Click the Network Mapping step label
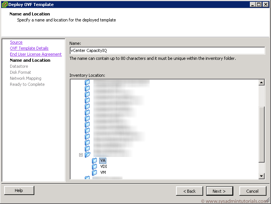271x204 pixels. click(x=26, y=78)
